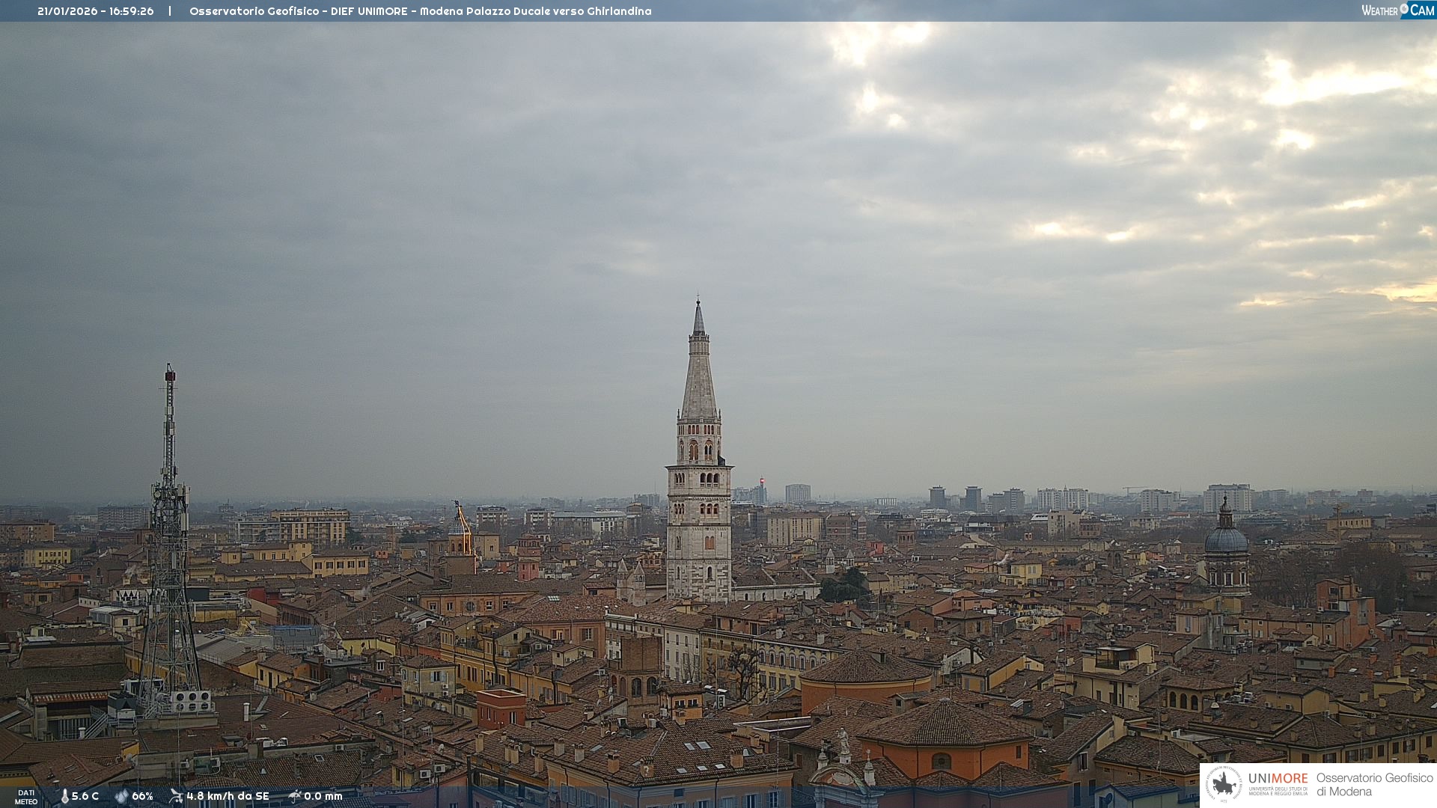
Task: Click the UNIMORE wordmark text
Action: 1278,779
